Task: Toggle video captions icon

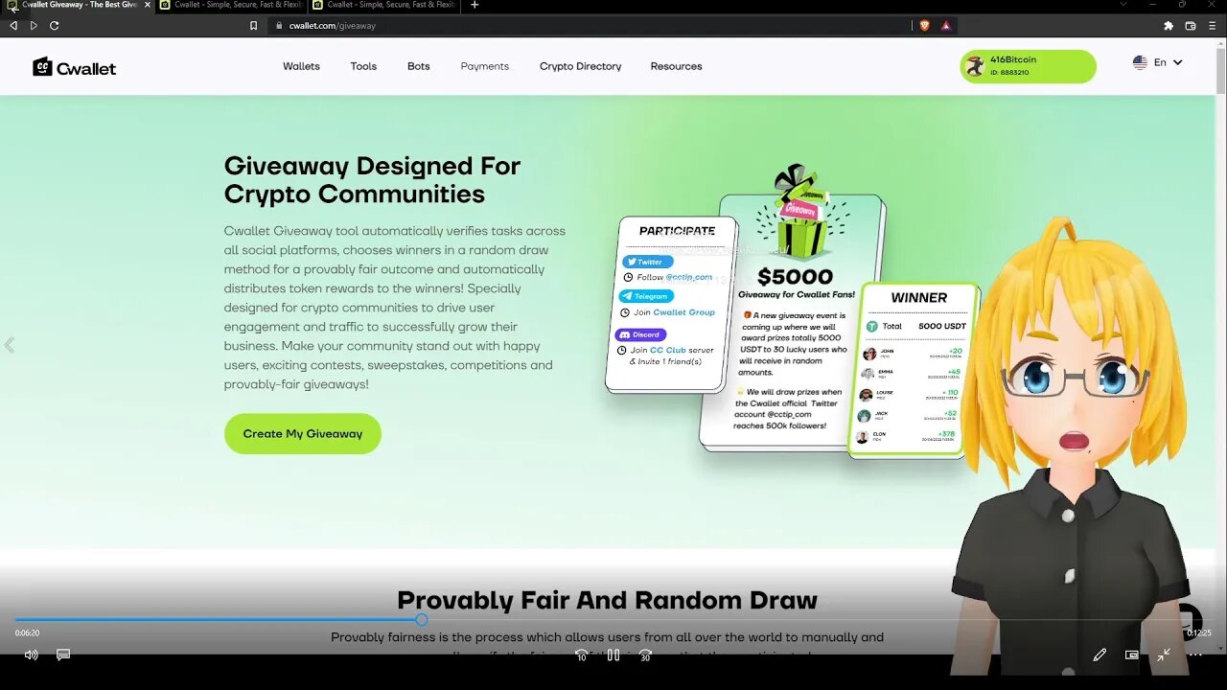Action: [x=63, y=655]
